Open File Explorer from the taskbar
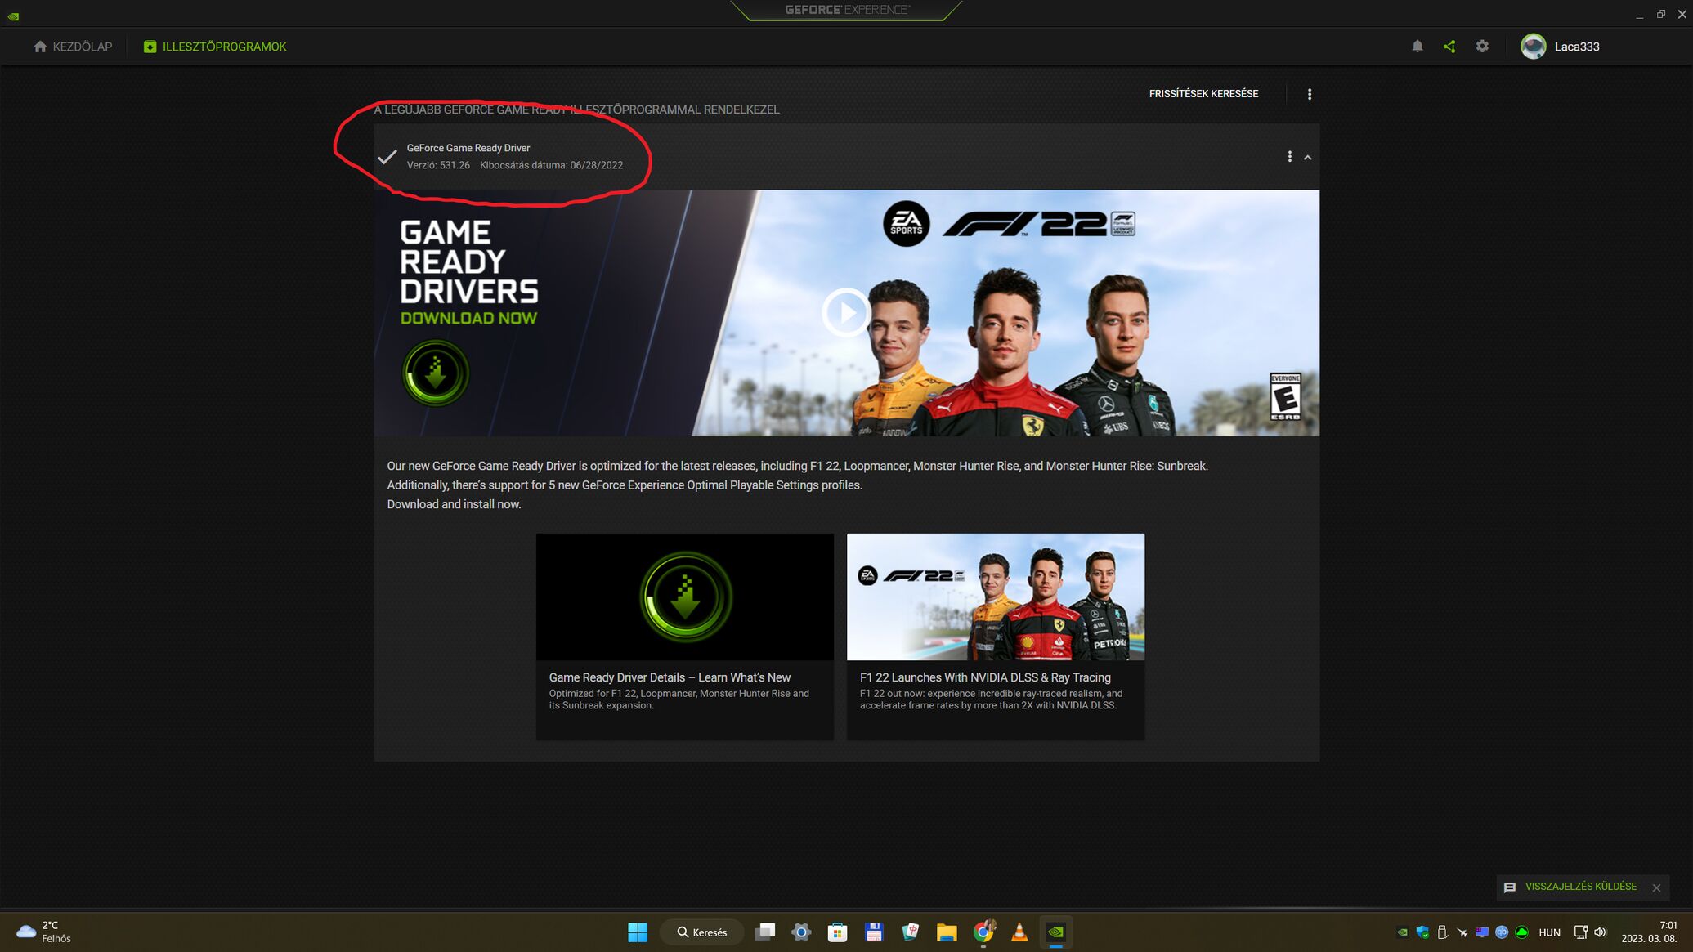This screenshot has width=1693, height=952. 947,932
